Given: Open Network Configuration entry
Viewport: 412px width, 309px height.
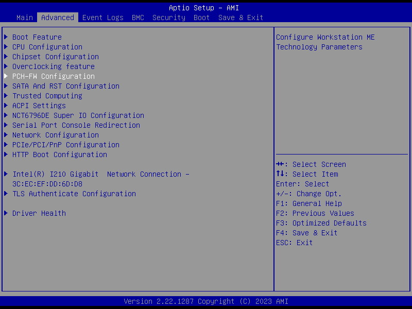Looking at the screenshot, I should tap(56, 135).
